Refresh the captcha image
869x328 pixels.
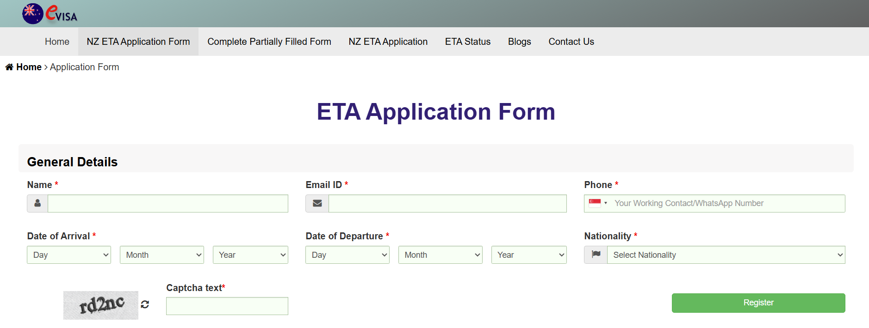point(145,304)
